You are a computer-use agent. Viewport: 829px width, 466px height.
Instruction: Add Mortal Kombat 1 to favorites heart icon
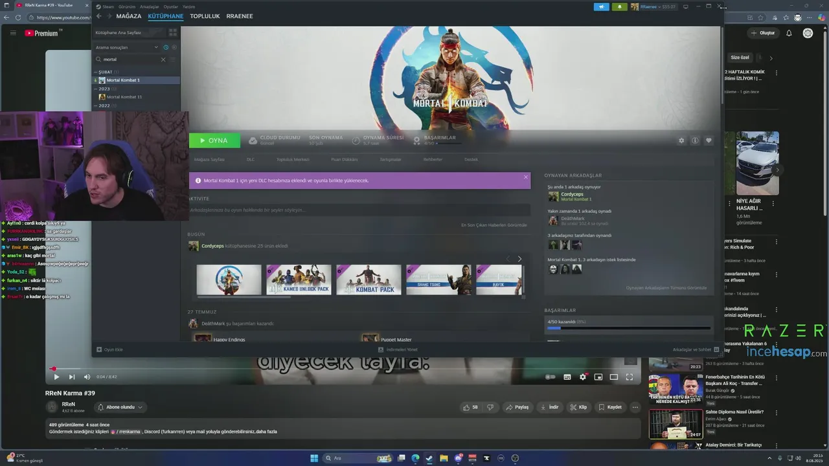coord(709,140)
